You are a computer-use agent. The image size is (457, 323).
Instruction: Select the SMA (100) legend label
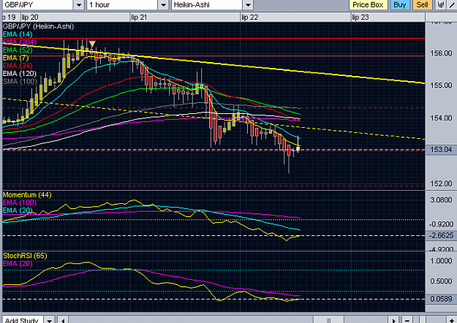coord(20,82)
